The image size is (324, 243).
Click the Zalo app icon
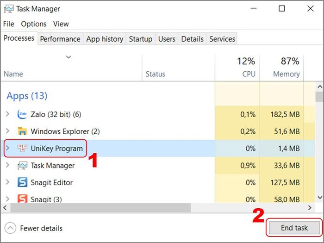[x=22, y=114]
